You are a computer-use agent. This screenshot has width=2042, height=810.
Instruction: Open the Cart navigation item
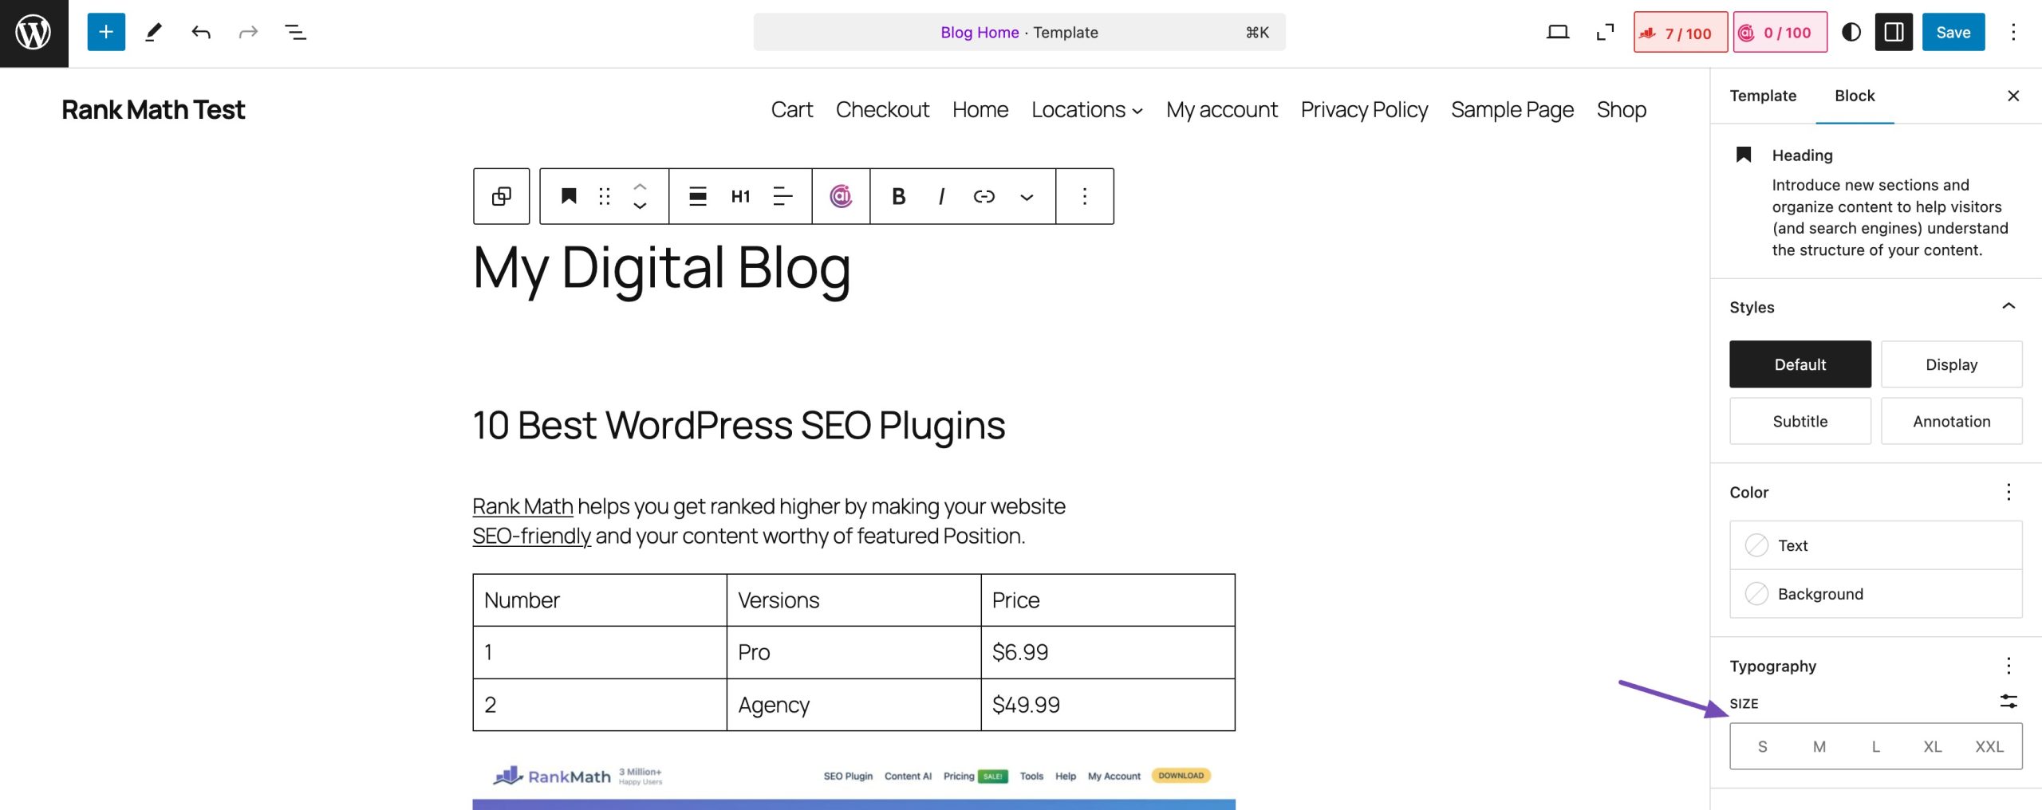792,109
